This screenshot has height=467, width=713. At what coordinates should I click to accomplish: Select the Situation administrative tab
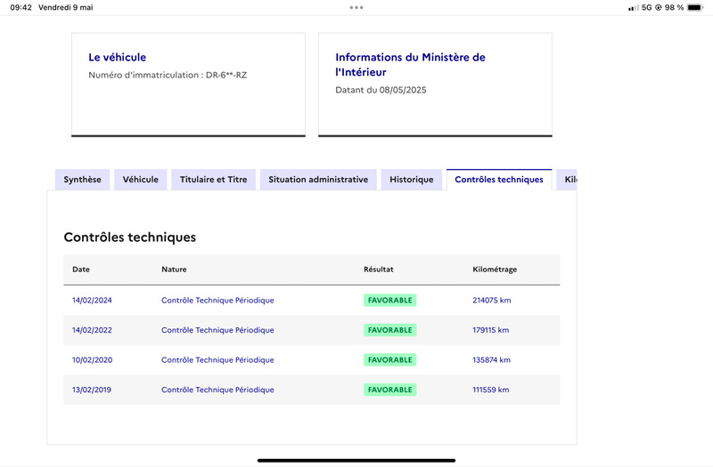pos(318,180)
